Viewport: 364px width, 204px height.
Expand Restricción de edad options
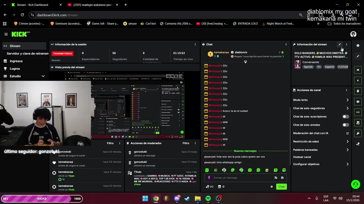coord(348,141)
